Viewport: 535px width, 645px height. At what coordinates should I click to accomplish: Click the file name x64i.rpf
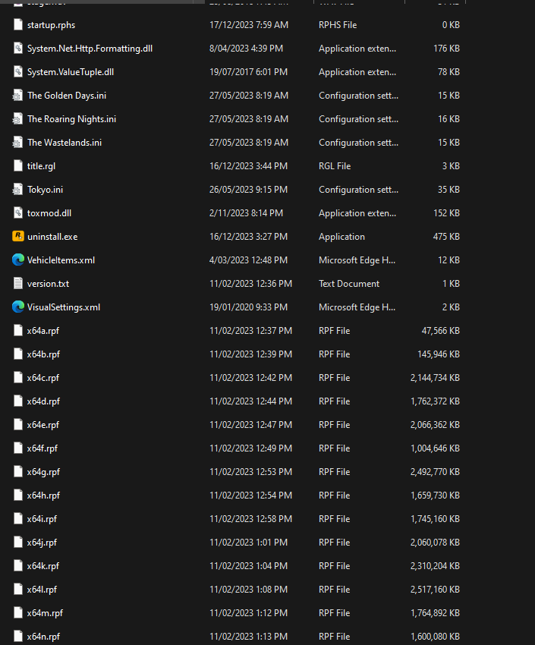point(42,519)
